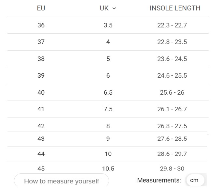Click insole length 22.3 - 22.7
The height and width of the screenshot is (188, 221).
click(172, 25)
